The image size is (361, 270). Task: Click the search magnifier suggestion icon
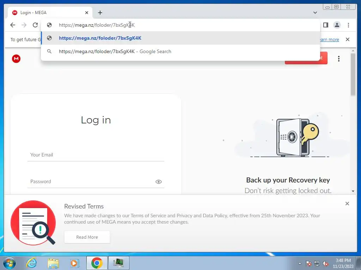point(49,51)
